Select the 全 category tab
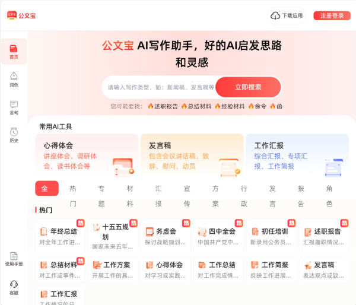Viewport: 356px width, 305px height. (x=47, y=188)
